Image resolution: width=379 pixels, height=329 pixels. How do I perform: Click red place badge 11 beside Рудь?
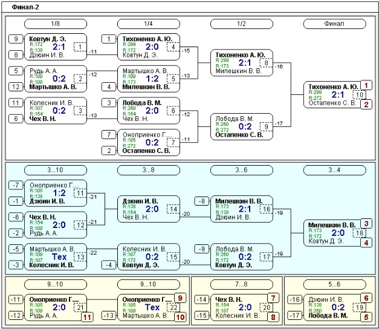(x=87, y=317)
